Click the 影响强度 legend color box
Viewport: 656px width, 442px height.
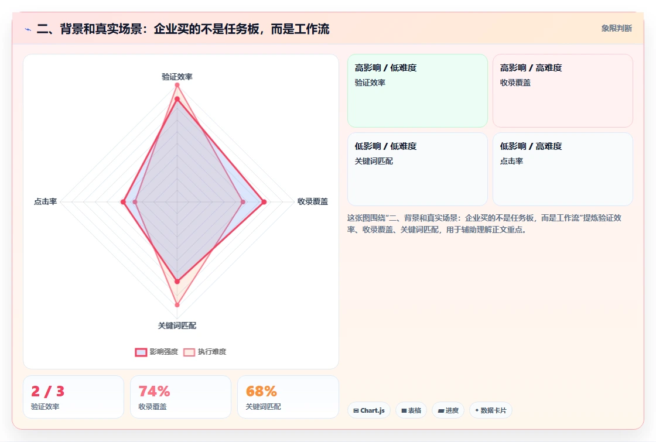141,352
